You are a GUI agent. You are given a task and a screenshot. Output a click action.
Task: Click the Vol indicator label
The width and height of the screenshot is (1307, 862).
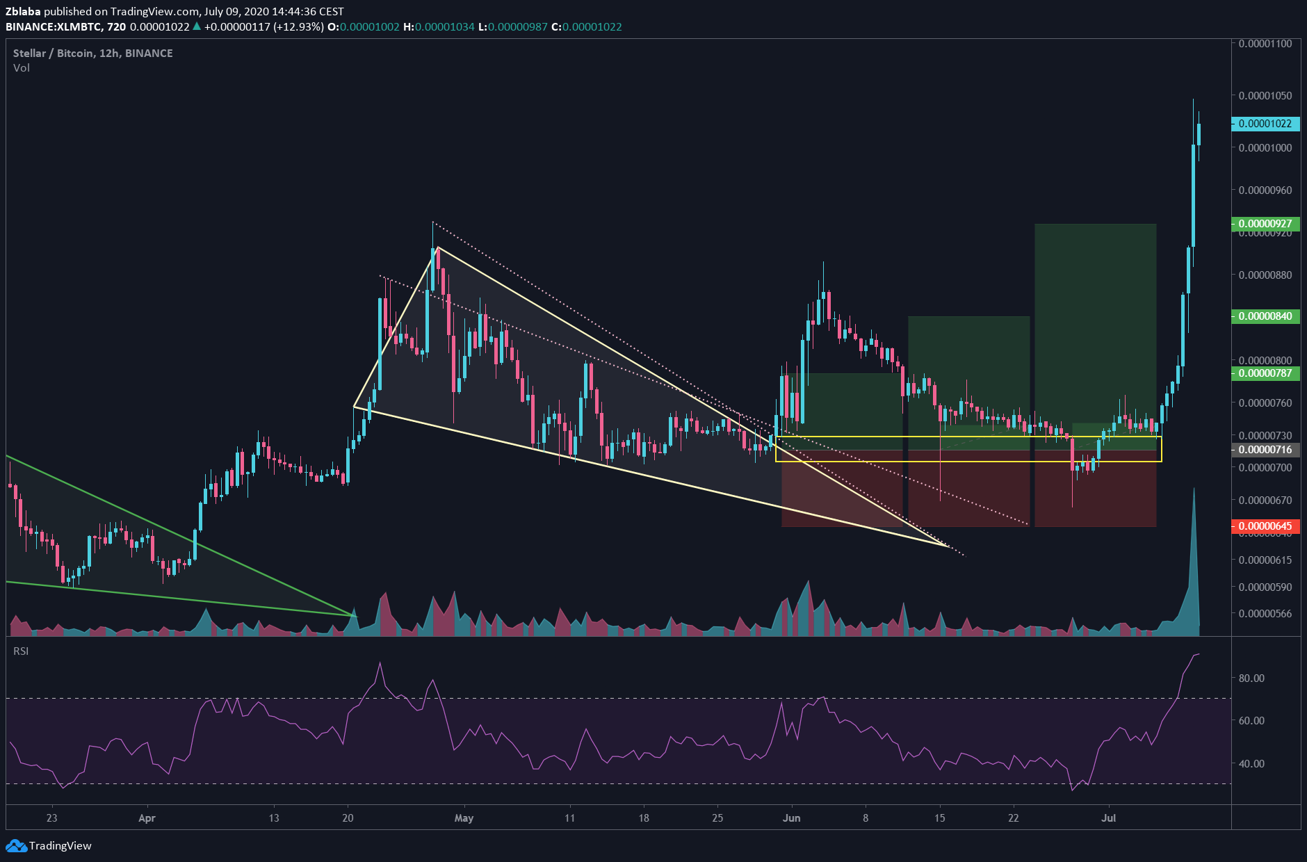pyautogui.click(x=22, y=67)
